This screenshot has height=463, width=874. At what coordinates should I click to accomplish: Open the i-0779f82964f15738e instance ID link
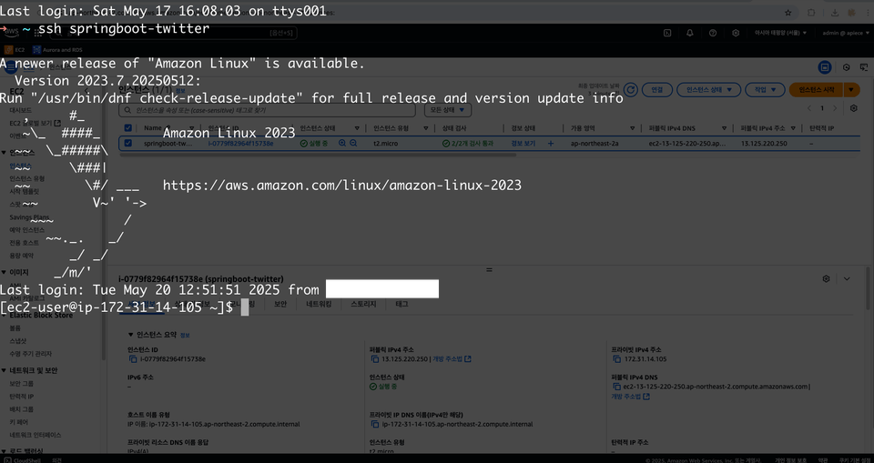click(x=240, y=143)
